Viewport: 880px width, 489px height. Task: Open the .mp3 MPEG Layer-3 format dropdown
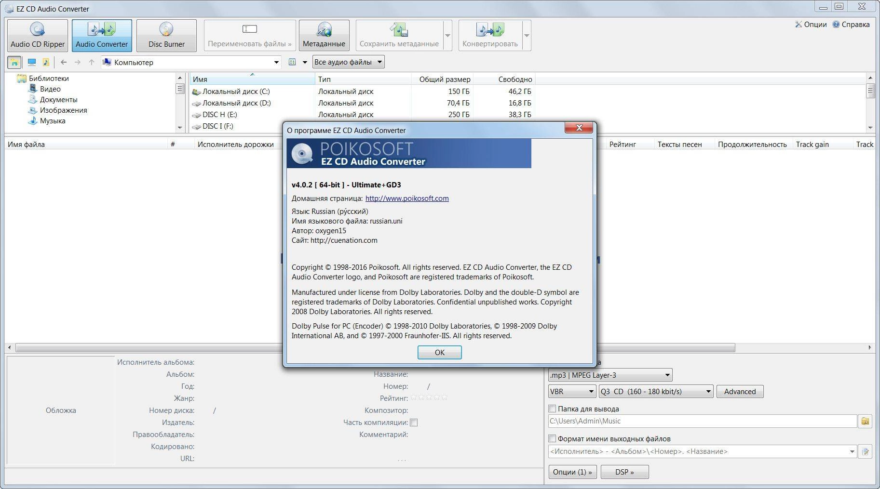click(x=610, y=375)
